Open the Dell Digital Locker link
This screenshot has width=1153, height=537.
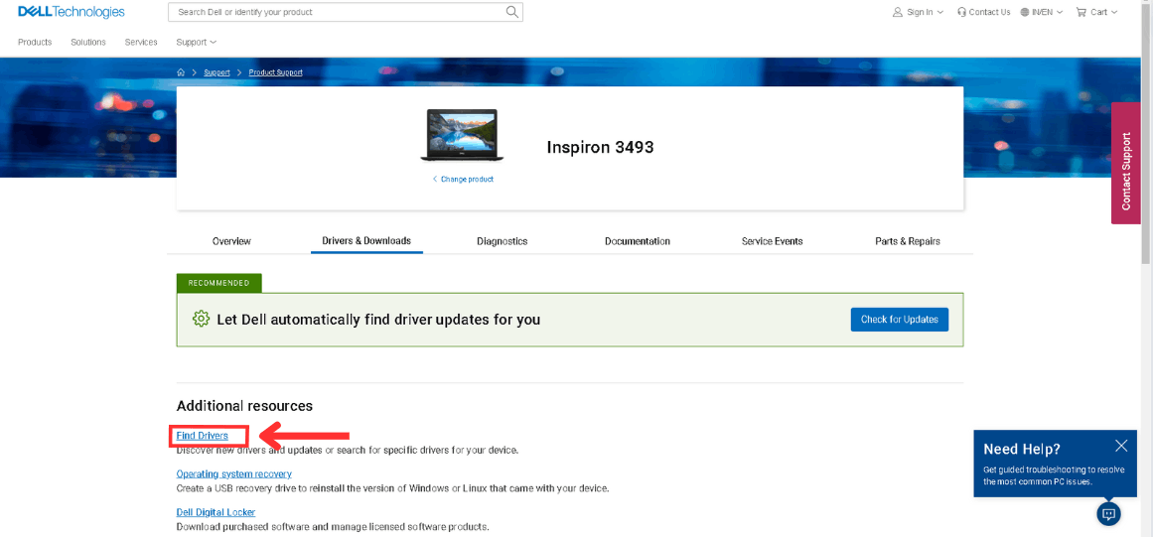pos(216,512)
